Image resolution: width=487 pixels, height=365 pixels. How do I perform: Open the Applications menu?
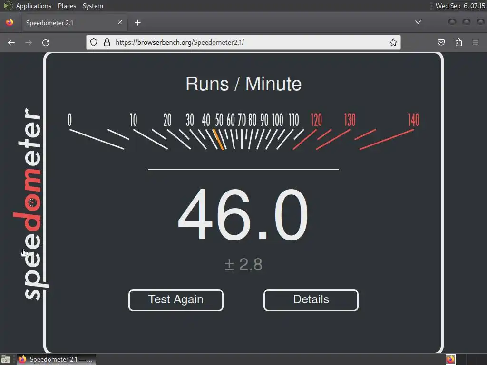pyautogui.click(x=34, y=6)
